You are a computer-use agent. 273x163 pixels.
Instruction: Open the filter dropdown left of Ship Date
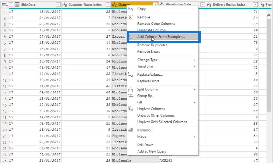[11, 4]
